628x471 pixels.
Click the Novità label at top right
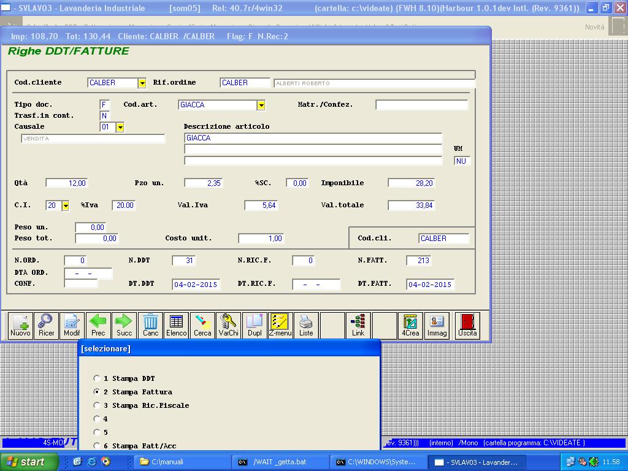(594, 27)
